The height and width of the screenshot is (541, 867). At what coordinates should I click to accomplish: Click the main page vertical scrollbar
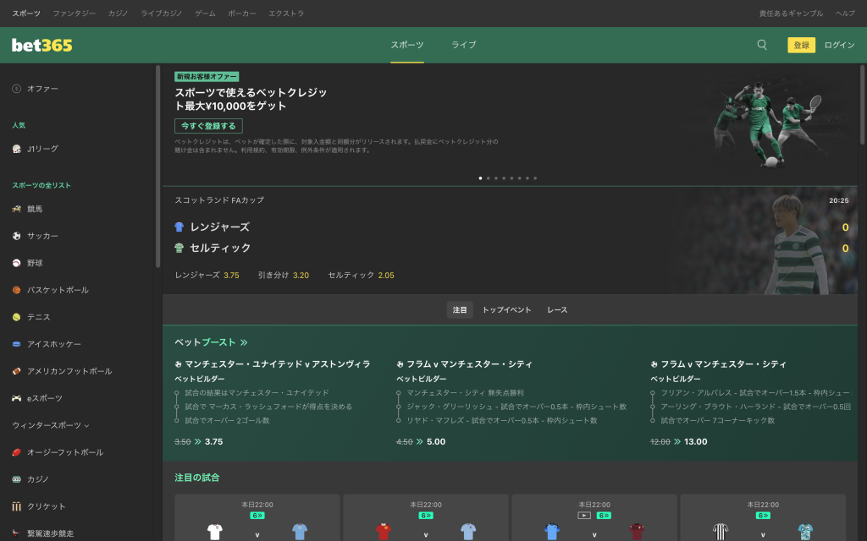click(x=862, y=105)
